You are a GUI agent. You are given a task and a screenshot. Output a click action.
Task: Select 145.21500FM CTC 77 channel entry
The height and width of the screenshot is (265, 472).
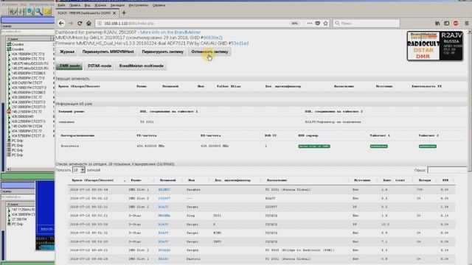click(x=27, y=112)
